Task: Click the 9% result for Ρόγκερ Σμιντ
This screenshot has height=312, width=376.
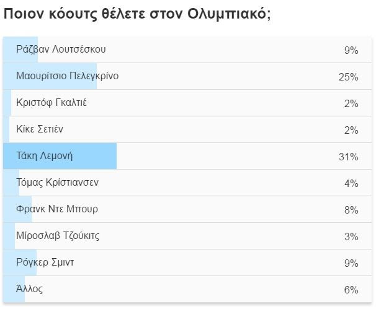Action: coord(351,264)
